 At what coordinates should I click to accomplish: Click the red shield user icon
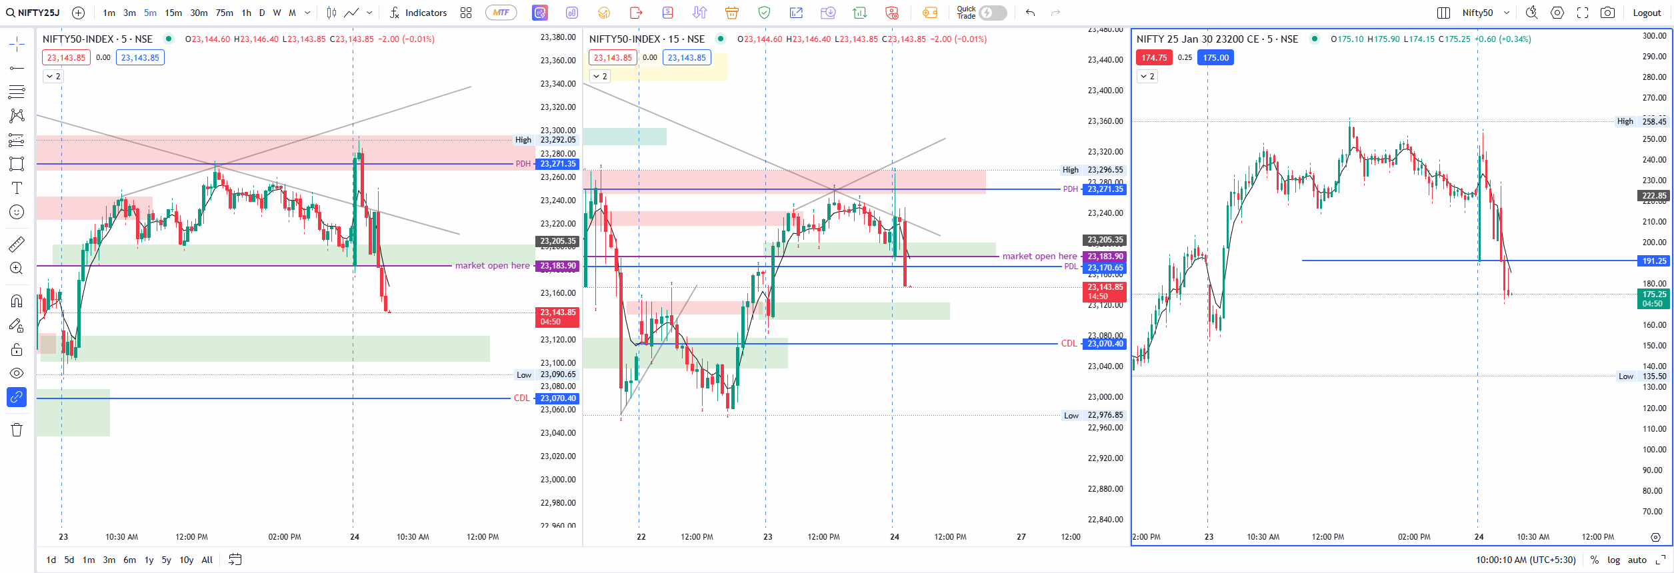click(892, 13)
